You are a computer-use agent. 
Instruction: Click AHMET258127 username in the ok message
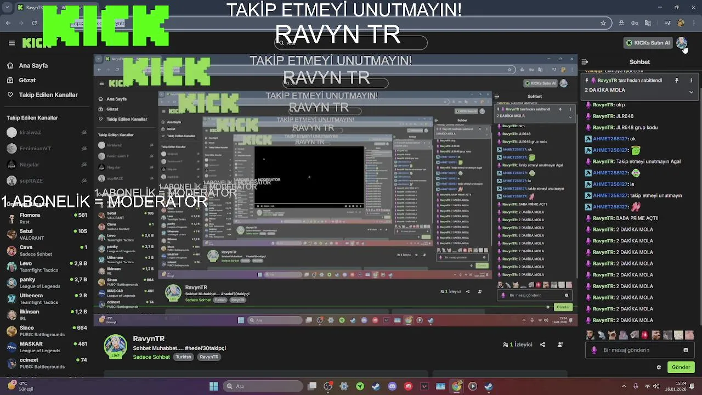(610, 139)
